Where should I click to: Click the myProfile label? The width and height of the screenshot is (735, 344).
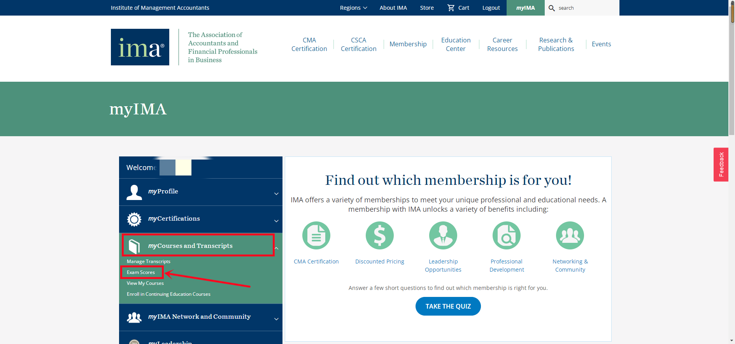point(163,191)
